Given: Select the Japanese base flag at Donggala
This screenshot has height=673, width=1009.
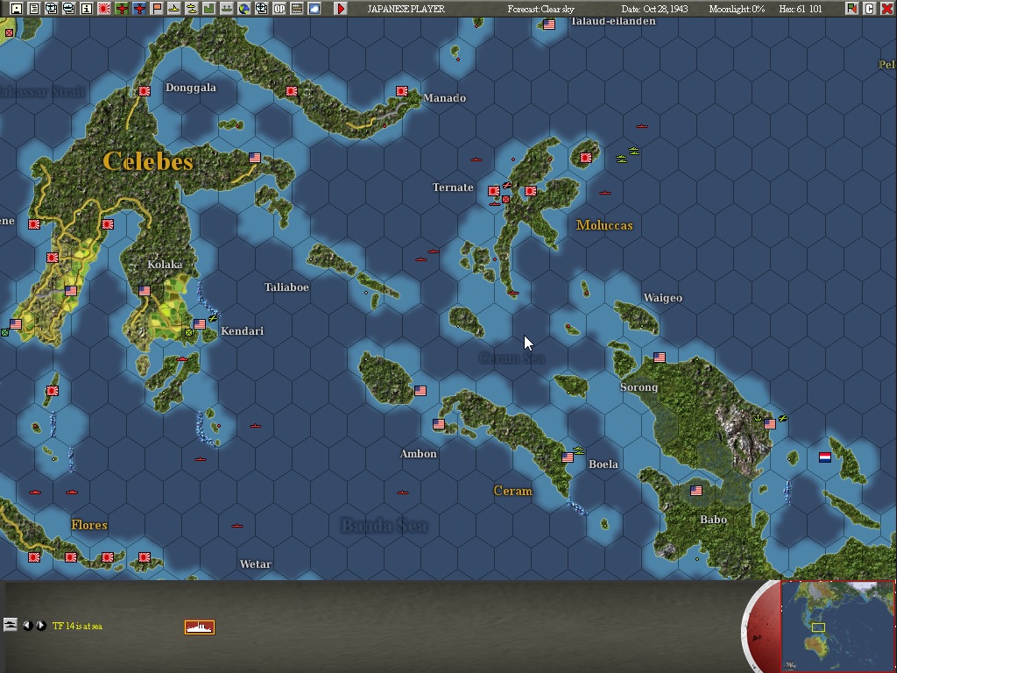Looking at the screenshot, I should pyautogui.click(x=145, y=91).
